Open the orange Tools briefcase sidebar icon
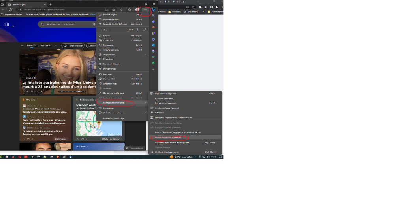395x217 pixels. click(x=153, y=28)
